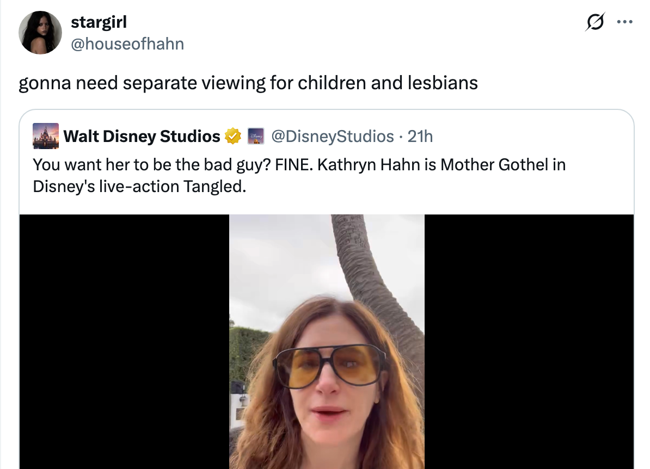Viewport: 650px width, 469px height.
Task: Open the quoted post text about Mother Gothel
Action: (x=298, y=175)
